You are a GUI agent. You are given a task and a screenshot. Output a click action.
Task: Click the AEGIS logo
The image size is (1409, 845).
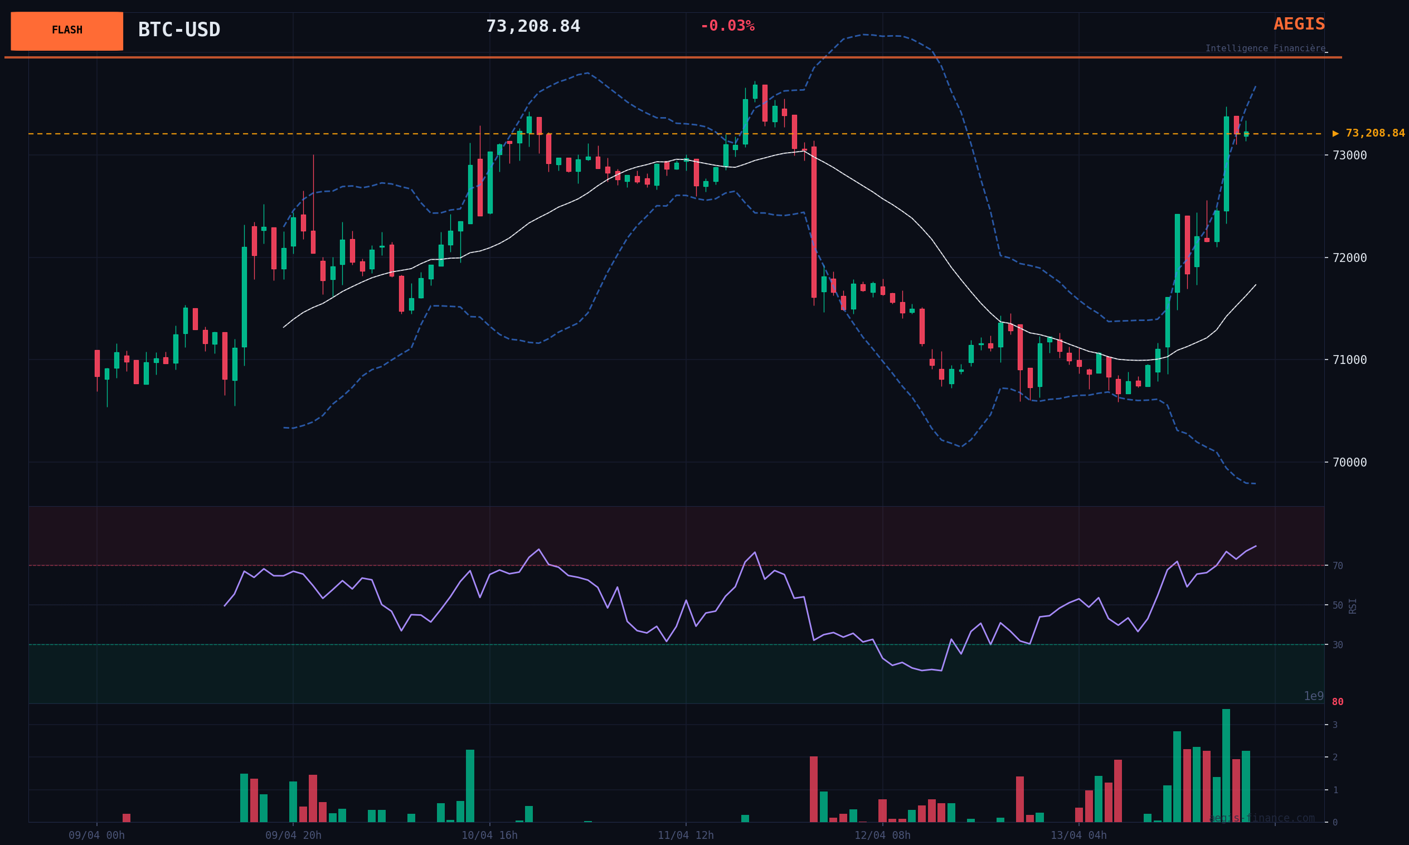1299,25
